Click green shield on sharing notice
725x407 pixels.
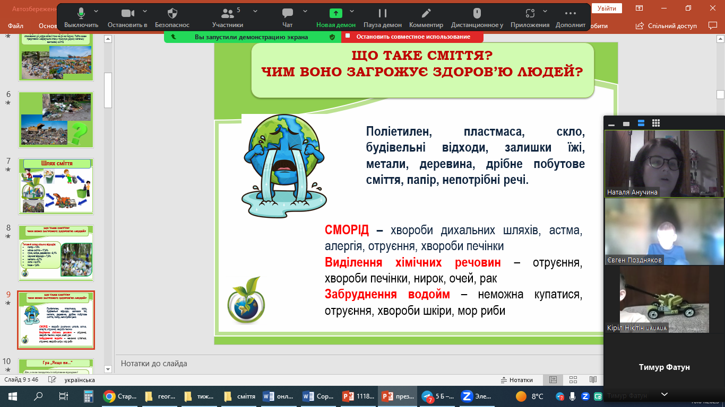click(x=332, y=37)
